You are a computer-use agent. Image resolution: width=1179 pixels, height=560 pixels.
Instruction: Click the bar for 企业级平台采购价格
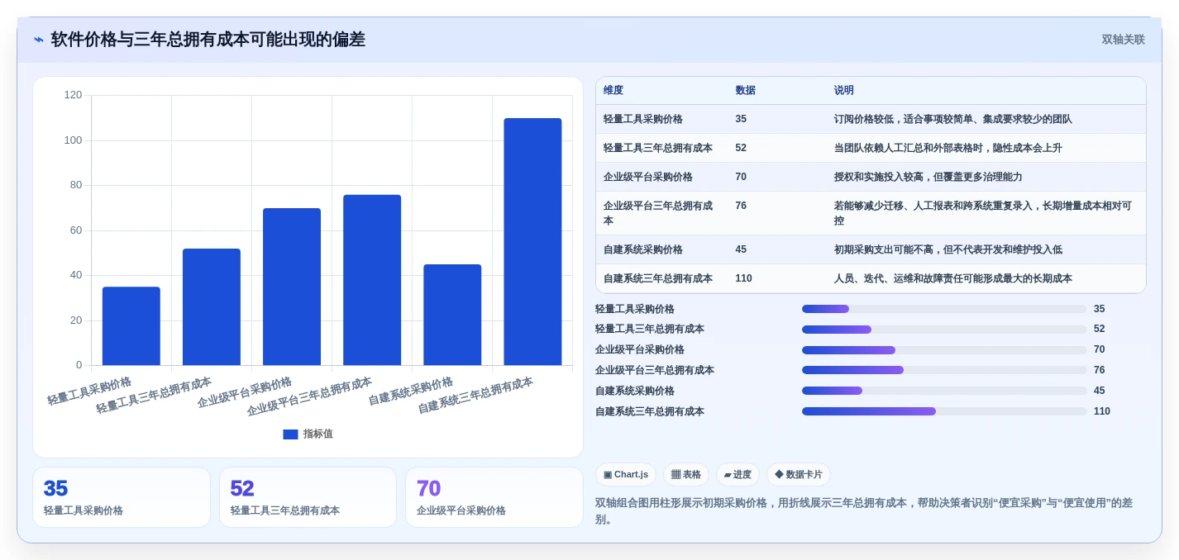click(x=292, y=287)
